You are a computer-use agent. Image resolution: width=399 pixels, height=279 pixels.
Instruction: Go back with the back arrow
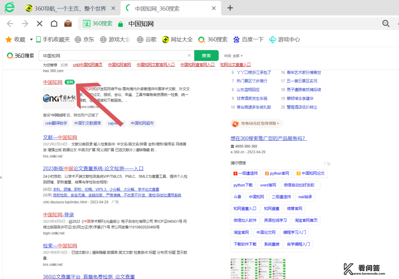pyautogui.click(x=10, y=24)
